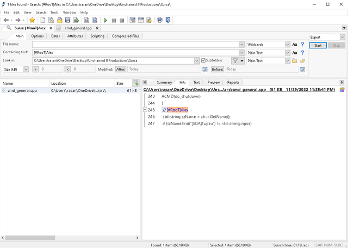Viewport: 348px width, 248px height.
Task: Click the Containing text input field
Action: pyautogui.click(x=135, y=53)
